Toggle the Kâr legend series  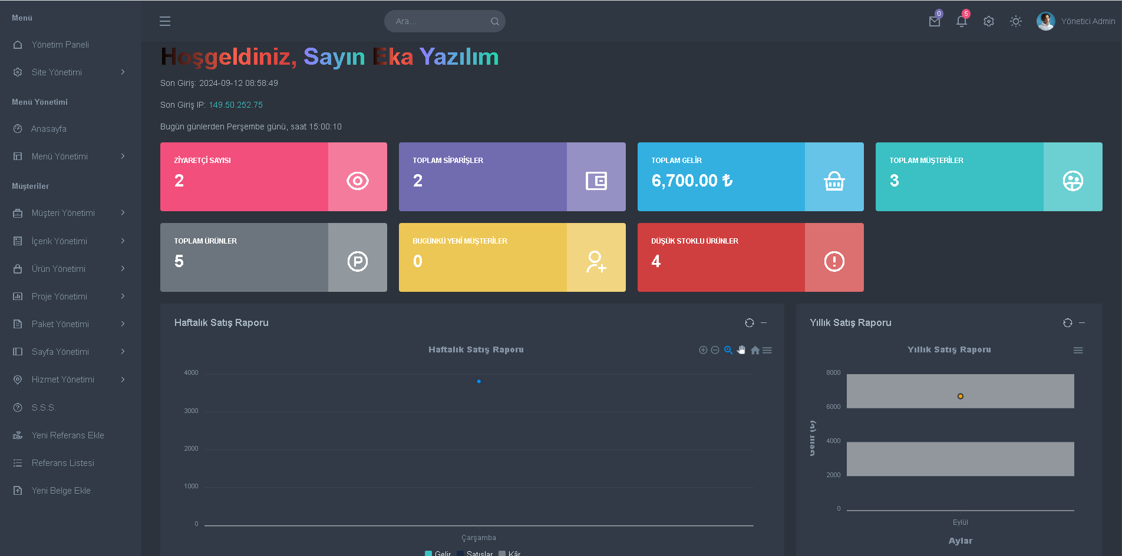(x=510, y=553)
